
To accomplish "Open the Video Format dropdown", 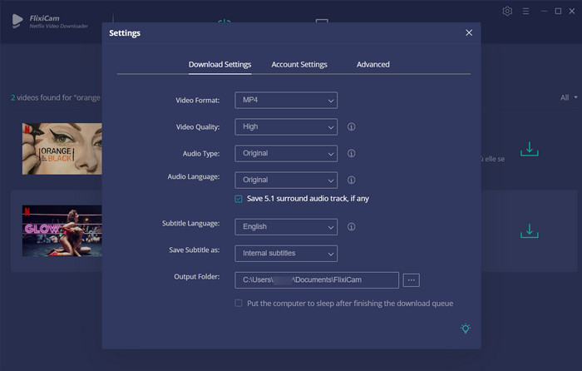I will [x=286, y=101].
